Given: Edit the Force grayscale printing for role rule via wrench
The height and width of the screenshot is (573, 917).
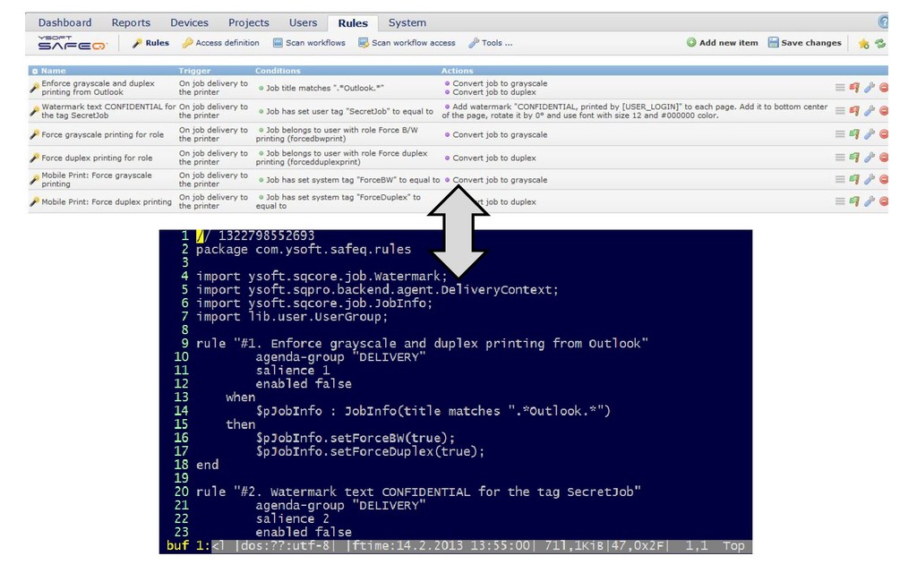Looking at the screenshot, I should tap(869, 134).
